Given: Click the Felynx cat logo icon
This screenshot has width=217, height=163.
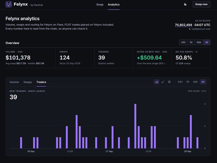Looking at the screenshot, I should point(9,4).
